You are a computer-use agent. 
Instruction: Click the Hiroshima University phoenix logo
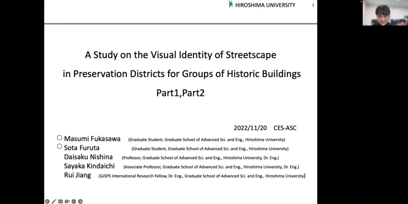click(x=231, y=4)
